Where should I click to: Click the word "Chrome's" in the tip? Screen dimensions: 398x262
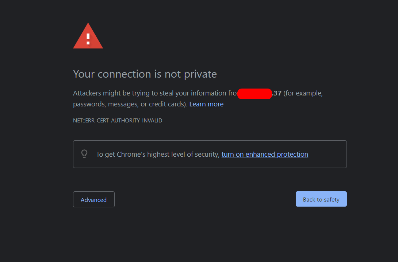click(130, 155)
